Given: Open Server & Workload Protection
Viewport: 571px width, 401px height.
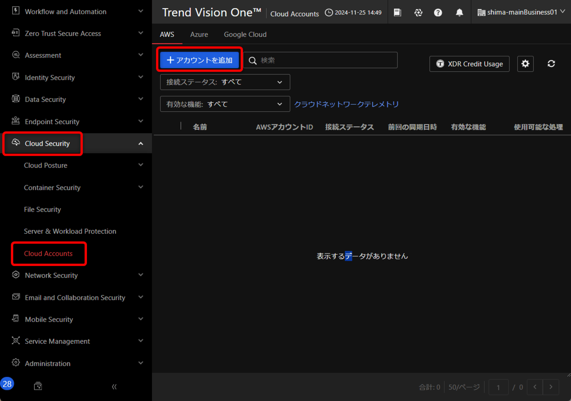Looking at the screenshot, I should 70,231.
